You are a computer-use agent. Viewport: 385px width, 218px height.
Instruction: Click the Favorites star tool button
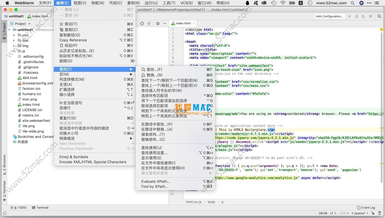click(x=4, y=200)
